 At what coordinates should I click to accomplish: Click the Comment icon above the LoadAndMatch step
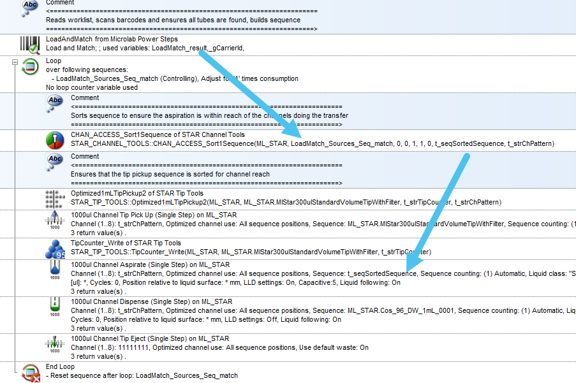pyautogui.click(x=29, y=8)
